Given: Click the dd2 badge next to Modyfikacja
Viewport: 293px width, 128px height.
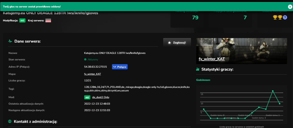Looking at the screenshot, I should point(23,21).
